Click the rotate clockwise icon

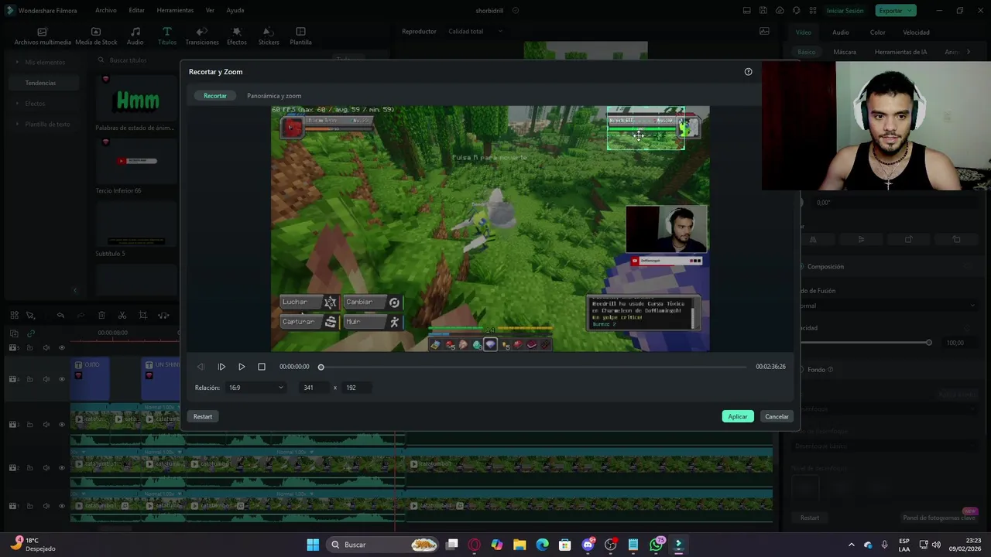tap(909, 240)
